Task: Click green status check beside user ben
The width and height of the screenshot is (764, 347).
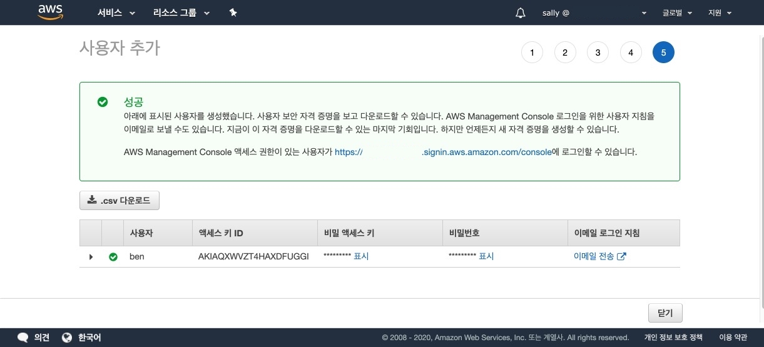Action: pos(113,256)
